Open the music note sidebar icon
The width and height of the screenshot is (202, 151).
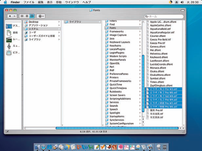click(9, 46)
